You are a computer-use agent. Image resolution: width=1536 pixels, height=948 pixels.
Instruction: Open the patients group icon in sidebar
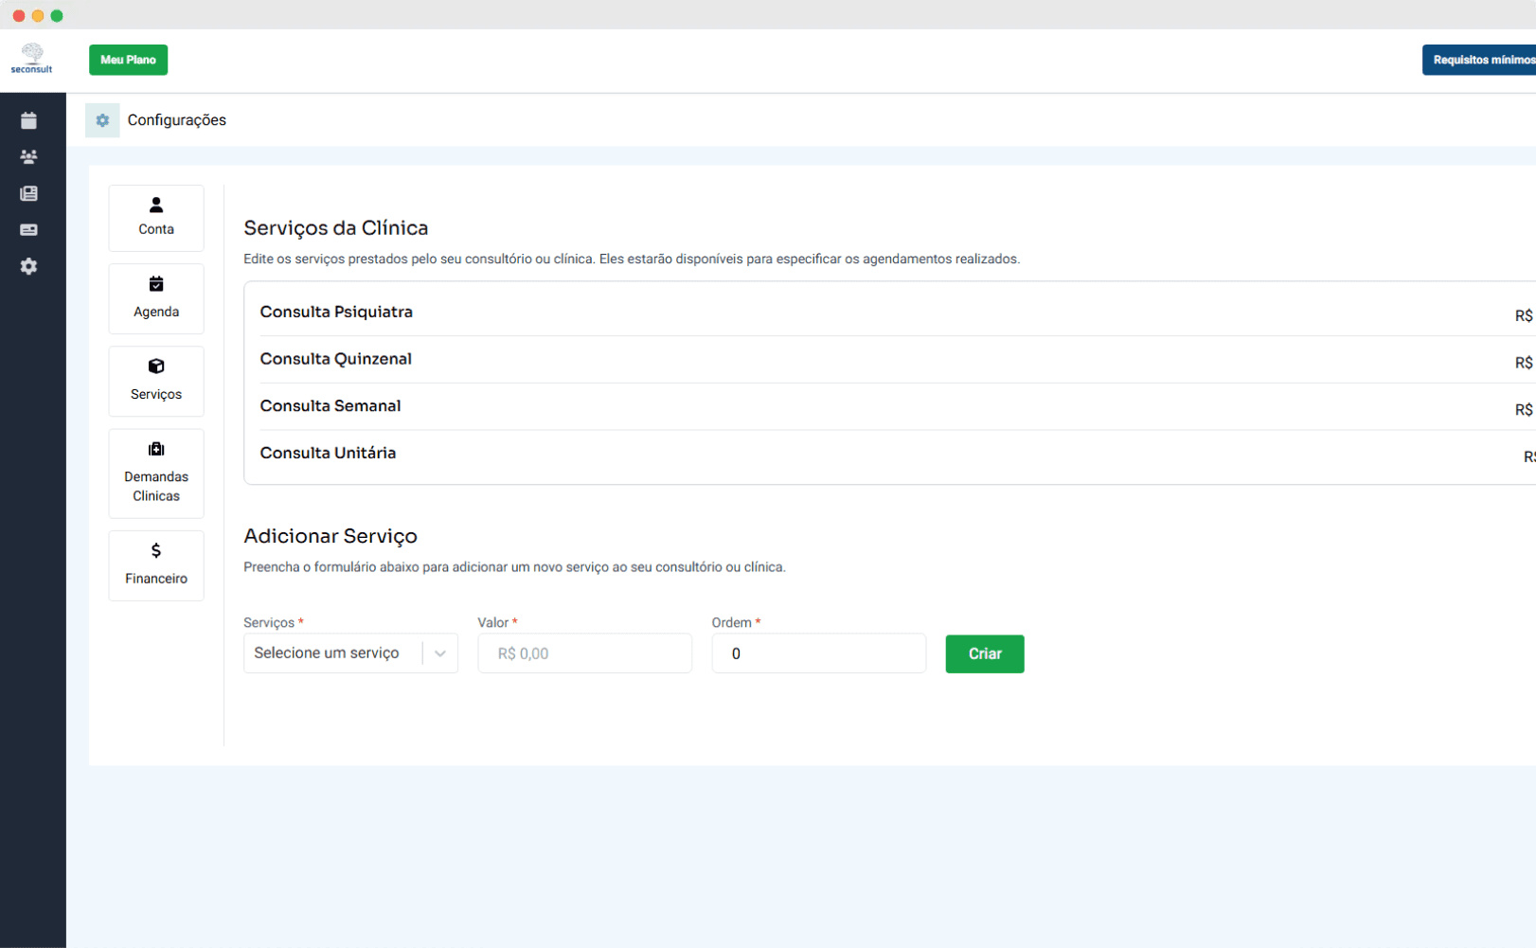28,157
